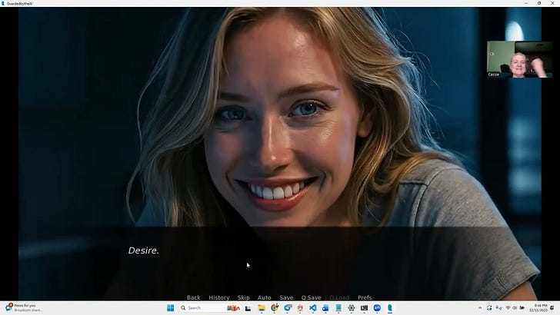Open the History log

(x=219, y=297)
